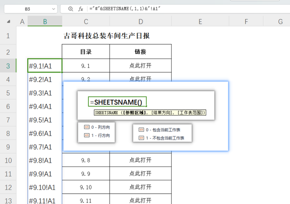Click the title 古哥科技总装车间生产日报
This screenshot has height=204, width=290.
click(107, 36)
